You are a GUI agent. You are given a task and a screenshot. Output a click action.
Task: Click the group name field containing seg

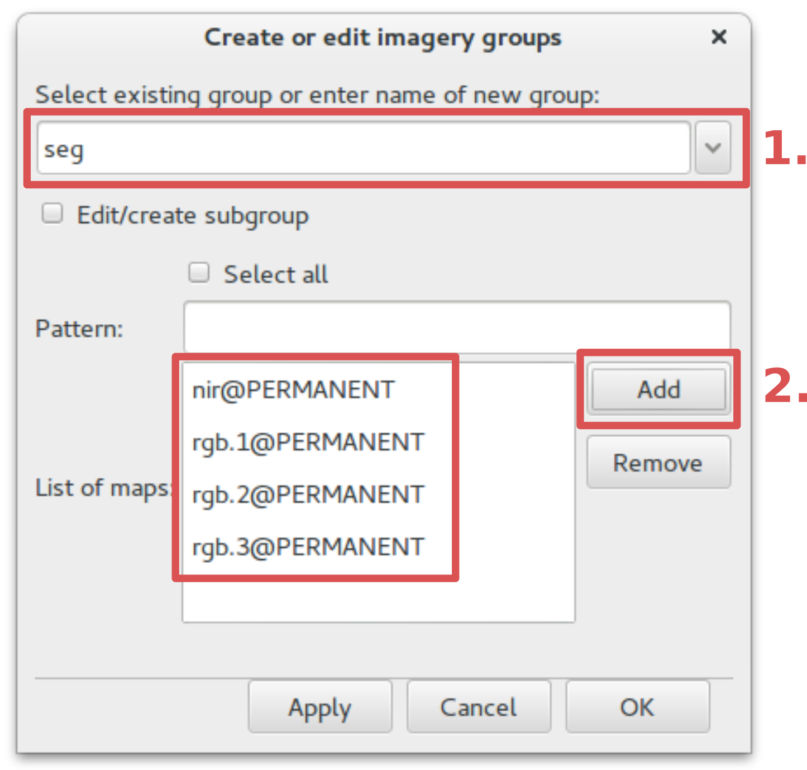tap(364, 148)
